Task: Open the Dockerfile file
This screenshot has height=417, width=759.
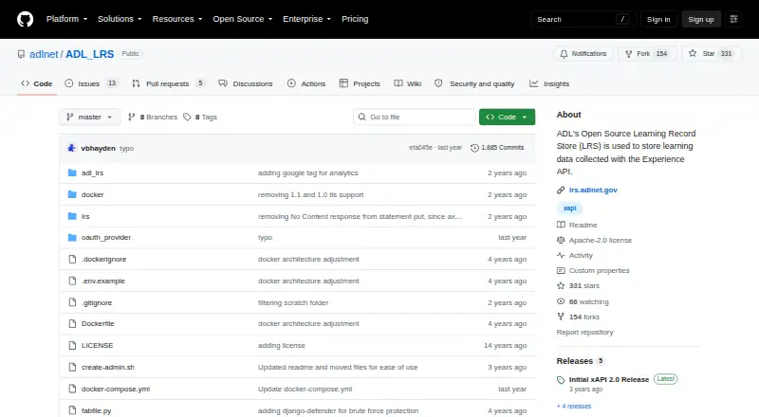Action: pyautogui.click(x=98, y=323)
